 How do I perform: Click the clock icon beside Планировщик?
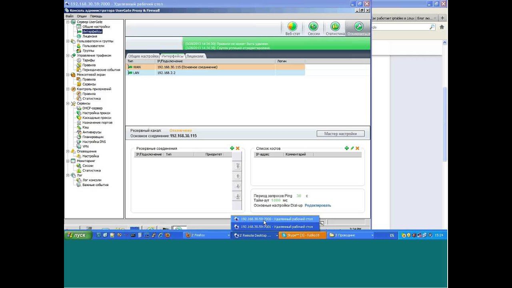79,137
